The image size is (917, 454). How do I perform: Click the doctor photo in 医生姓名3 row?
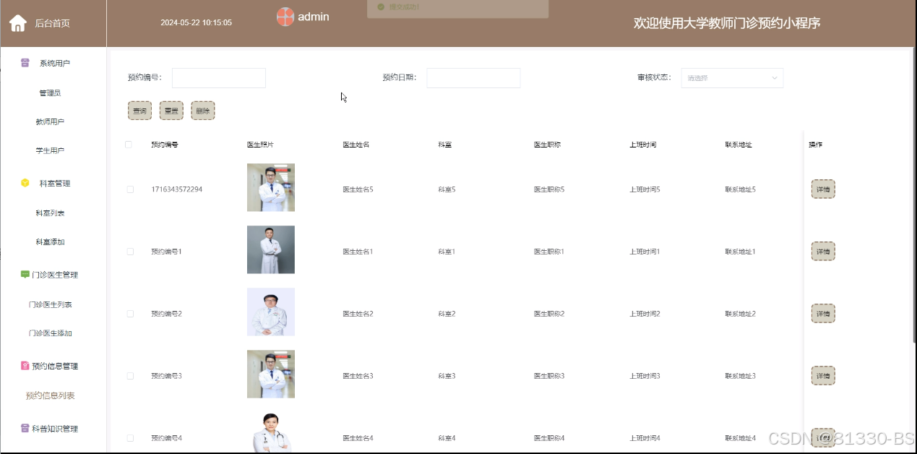point(271,374)
